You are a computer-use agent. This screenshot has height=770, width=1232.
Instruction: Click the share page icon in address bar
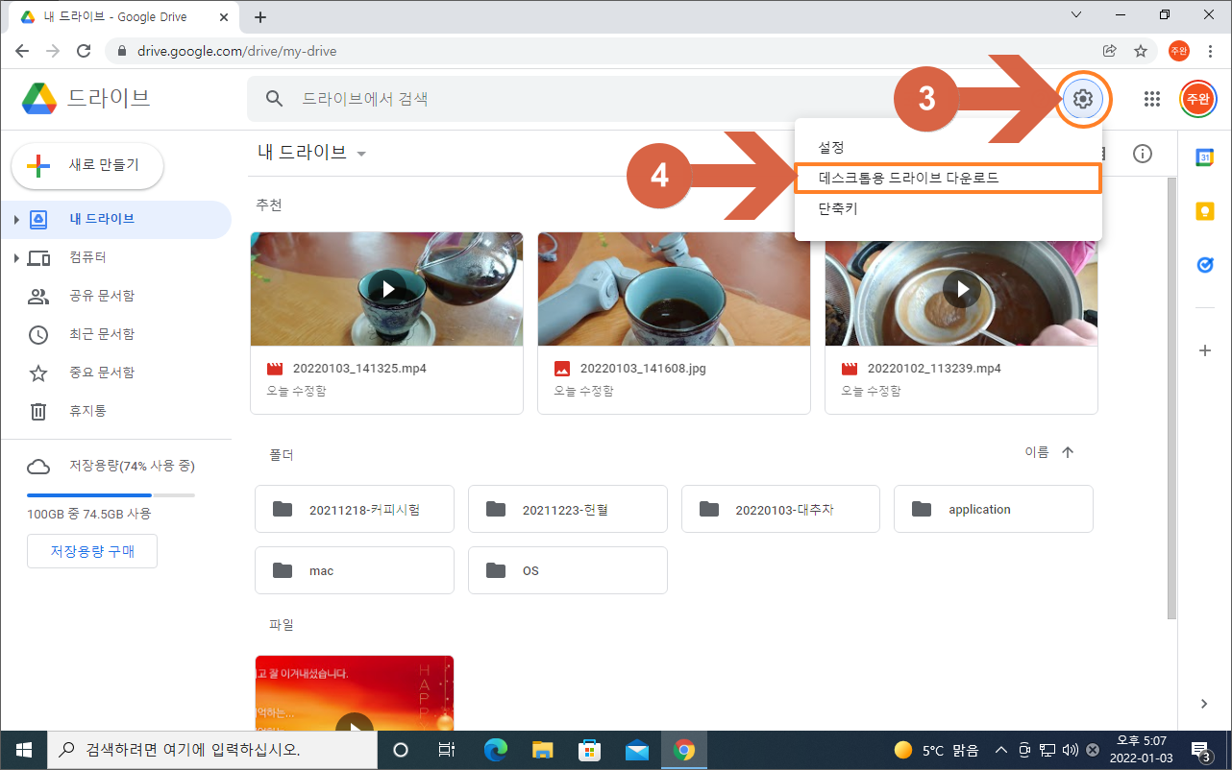[1110, 51]
